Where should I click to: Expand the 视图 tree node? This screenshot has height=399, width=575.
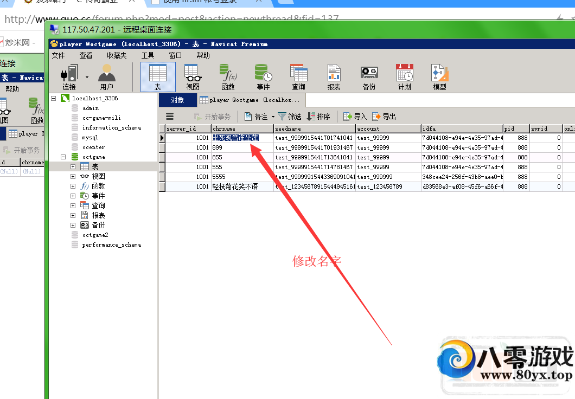[x=73, y=176]
